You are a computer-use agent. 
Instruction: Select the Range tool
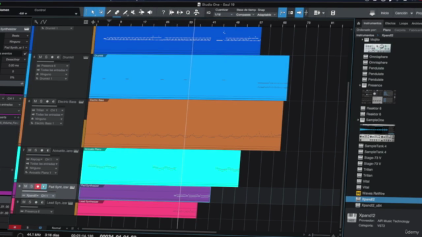click(101, 13)
